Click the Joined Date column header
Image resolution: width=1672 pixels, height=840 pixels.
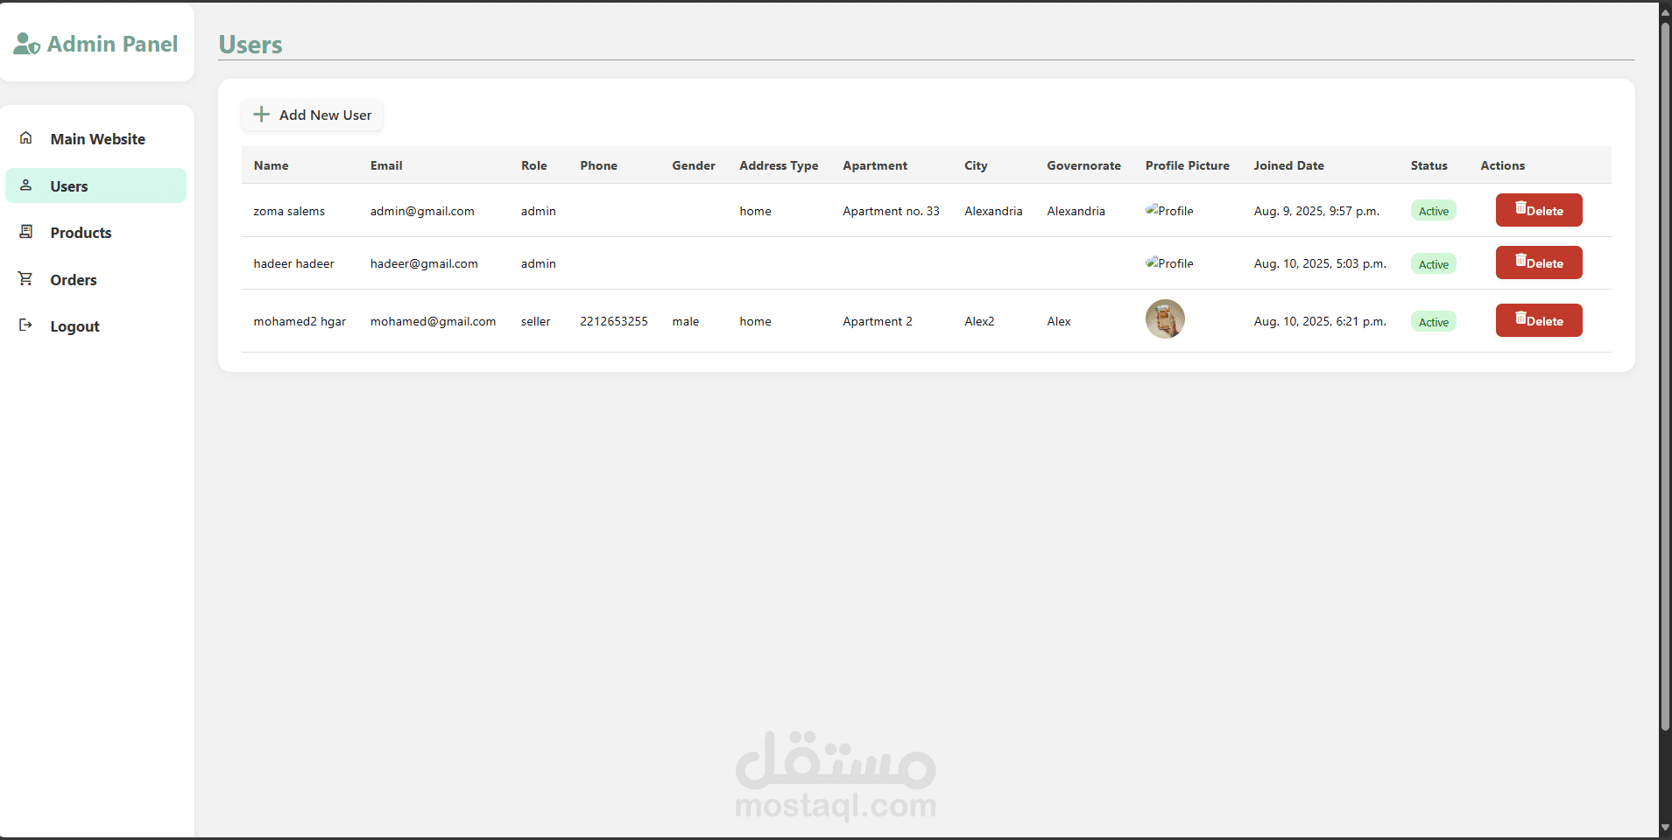(1288, 165)
